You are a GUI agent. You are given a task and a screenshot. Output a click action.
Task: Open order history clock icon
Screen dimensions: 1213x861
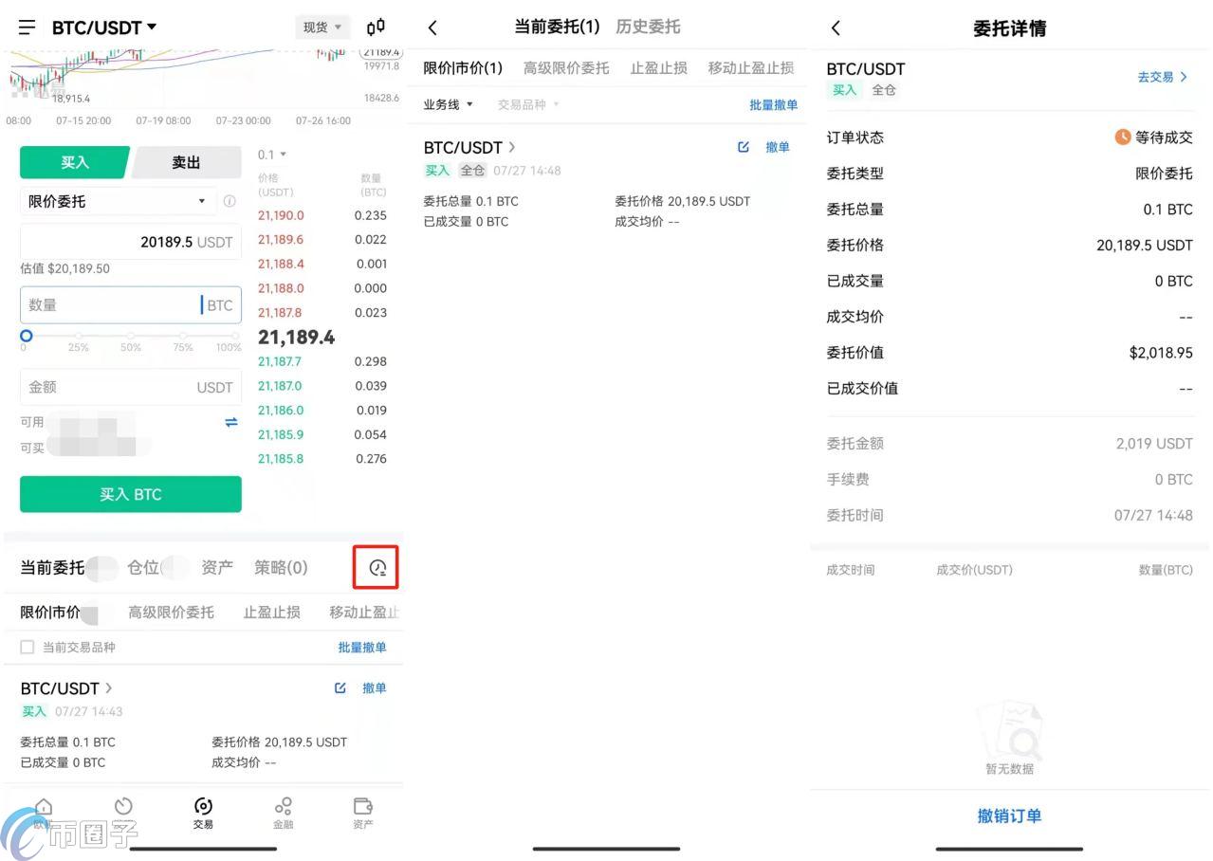click(x=377, y=567)
